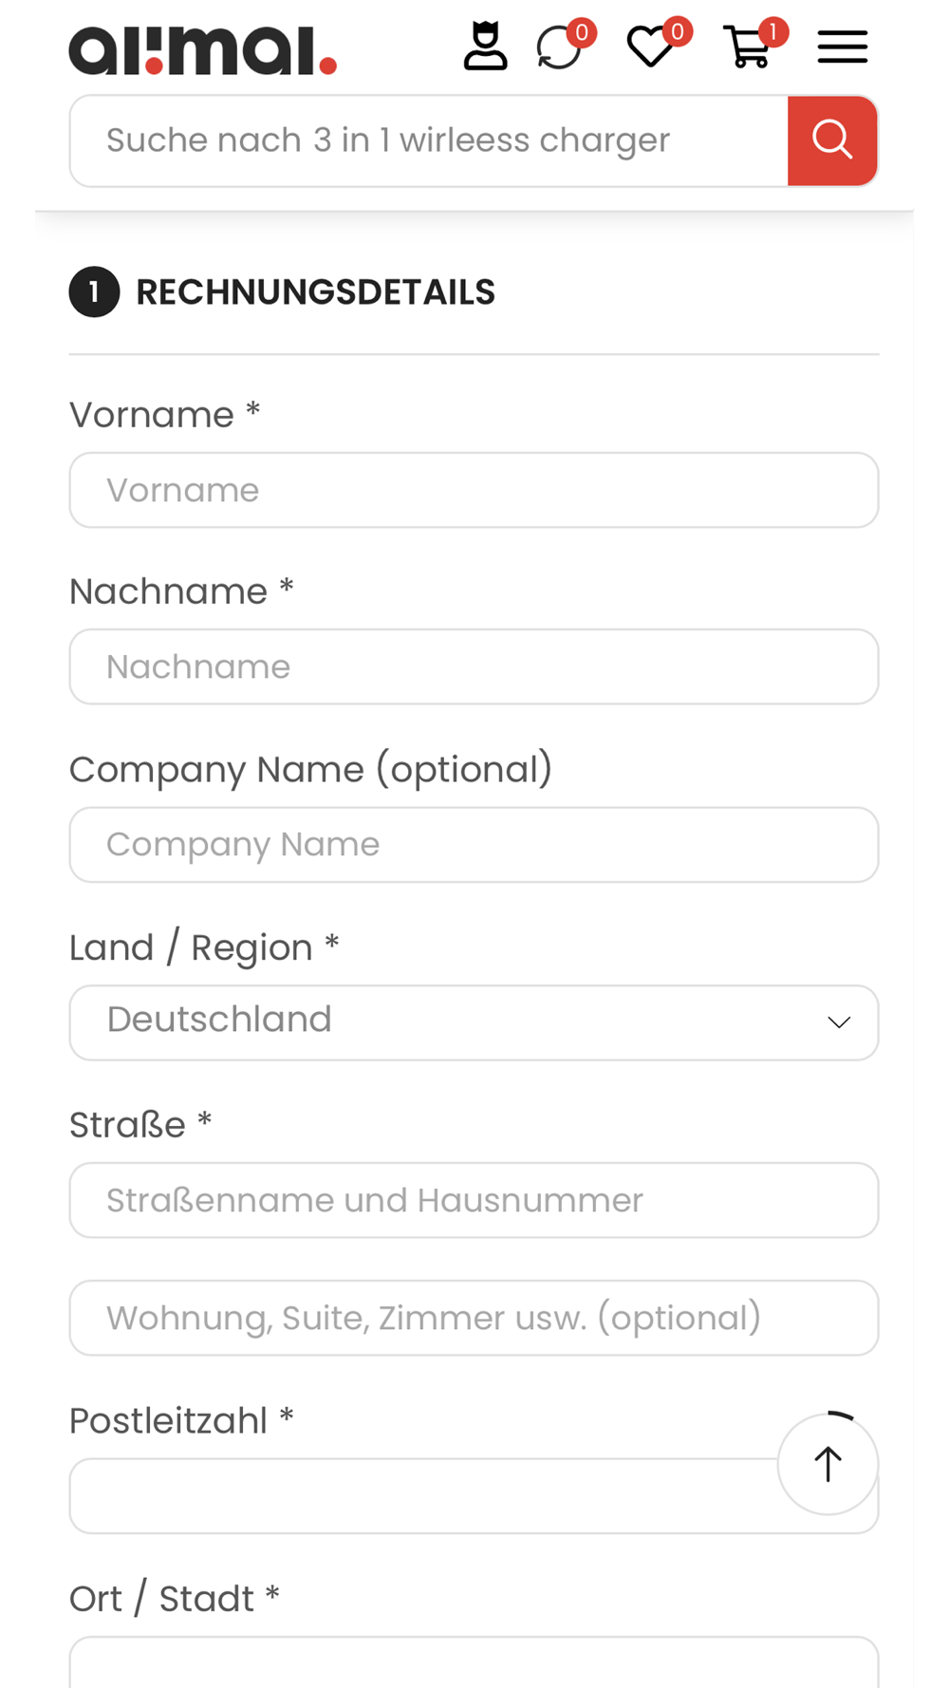Viewport: 949px width, 1688px height.
Task: Focus the product search input field
Action: click(x=427, y=141)
